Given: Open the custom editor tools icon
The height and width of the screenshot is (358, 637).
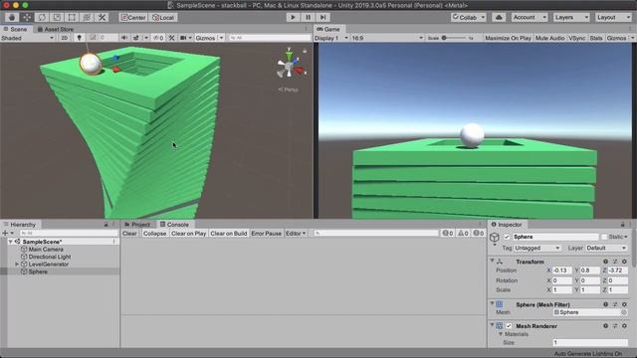Looking at the screenshot, I should coord(102,17).
